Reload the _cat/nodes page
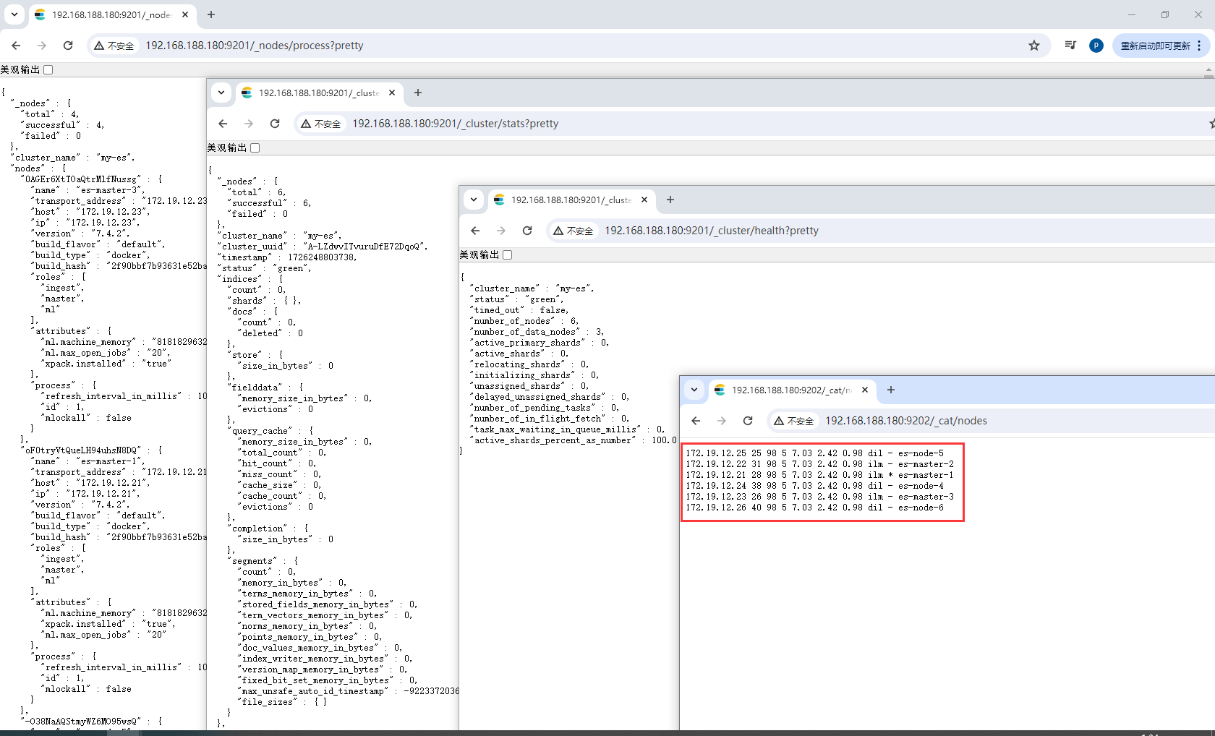Viewport: 1215px width, 736px height. tap(748, 421)
